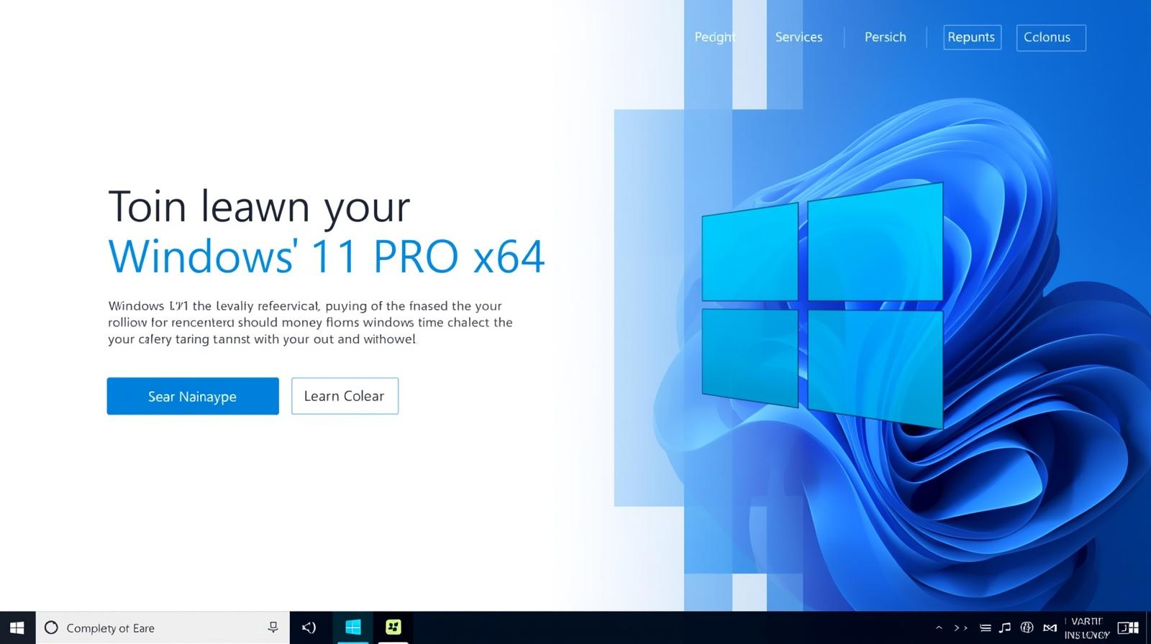Expand hidden tray icons with up chevron
1151x644 pixels.
pyautogui.click(x=939, y=627)
